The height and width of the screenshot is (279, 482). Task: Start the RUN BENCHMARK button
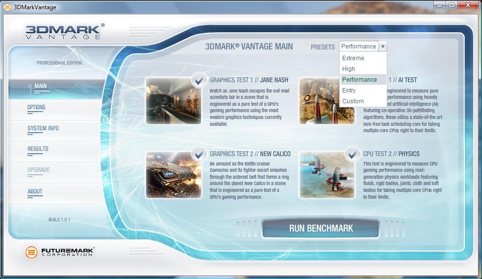321,229
